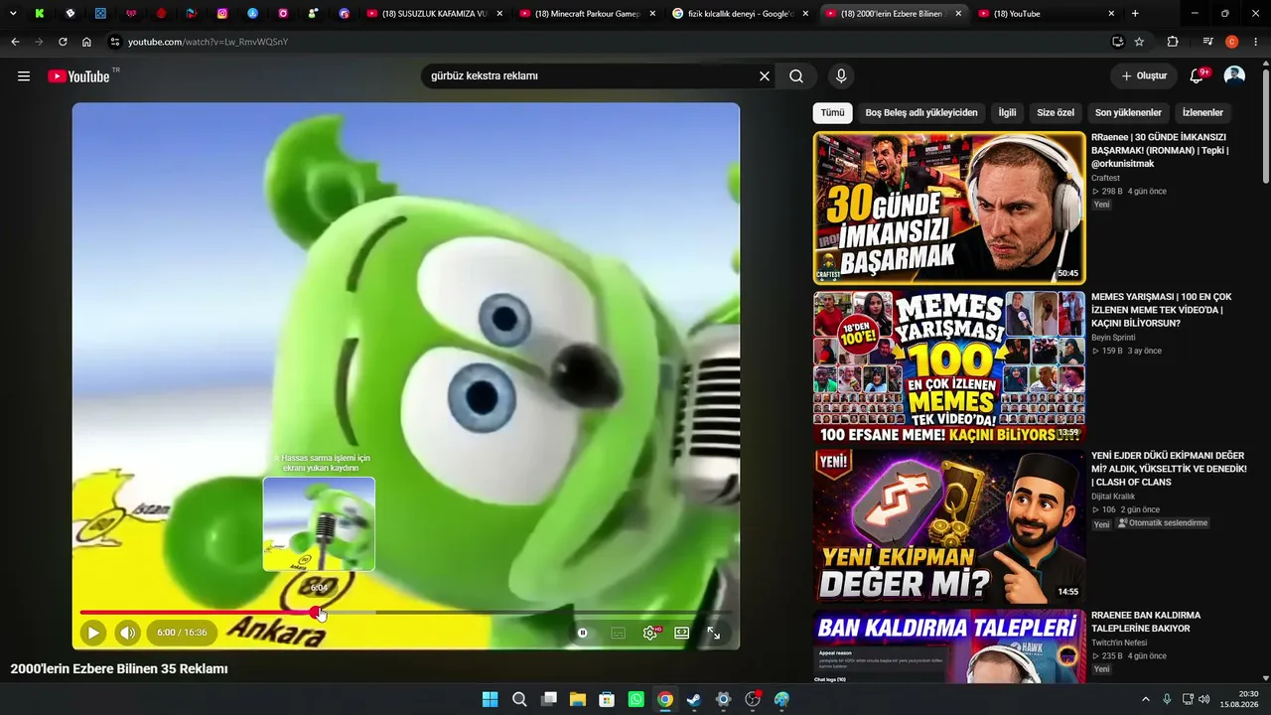Select the Boş Beleş adlı yükleyiciden chip
This screenshot has height=715, width=1271.
[921, 113]
